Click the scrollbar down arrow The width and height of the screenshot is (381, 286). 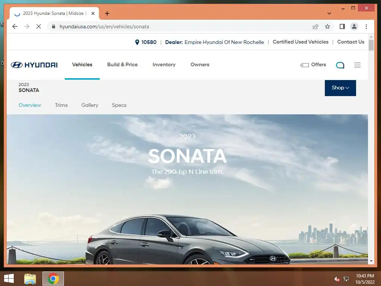(x=371, y=261)
